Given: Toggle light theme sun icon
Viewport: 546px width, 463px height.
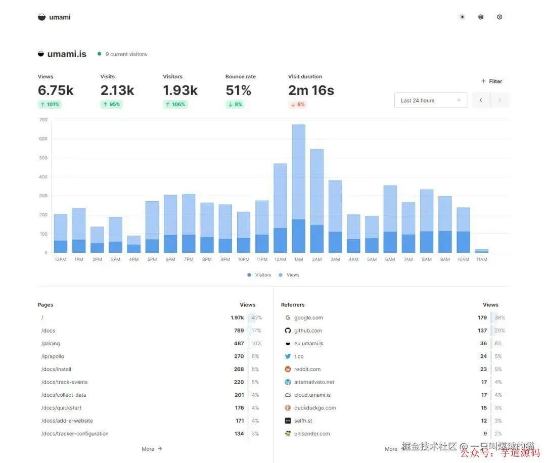Looking at the screenshot, I should (x=462, y=17).
